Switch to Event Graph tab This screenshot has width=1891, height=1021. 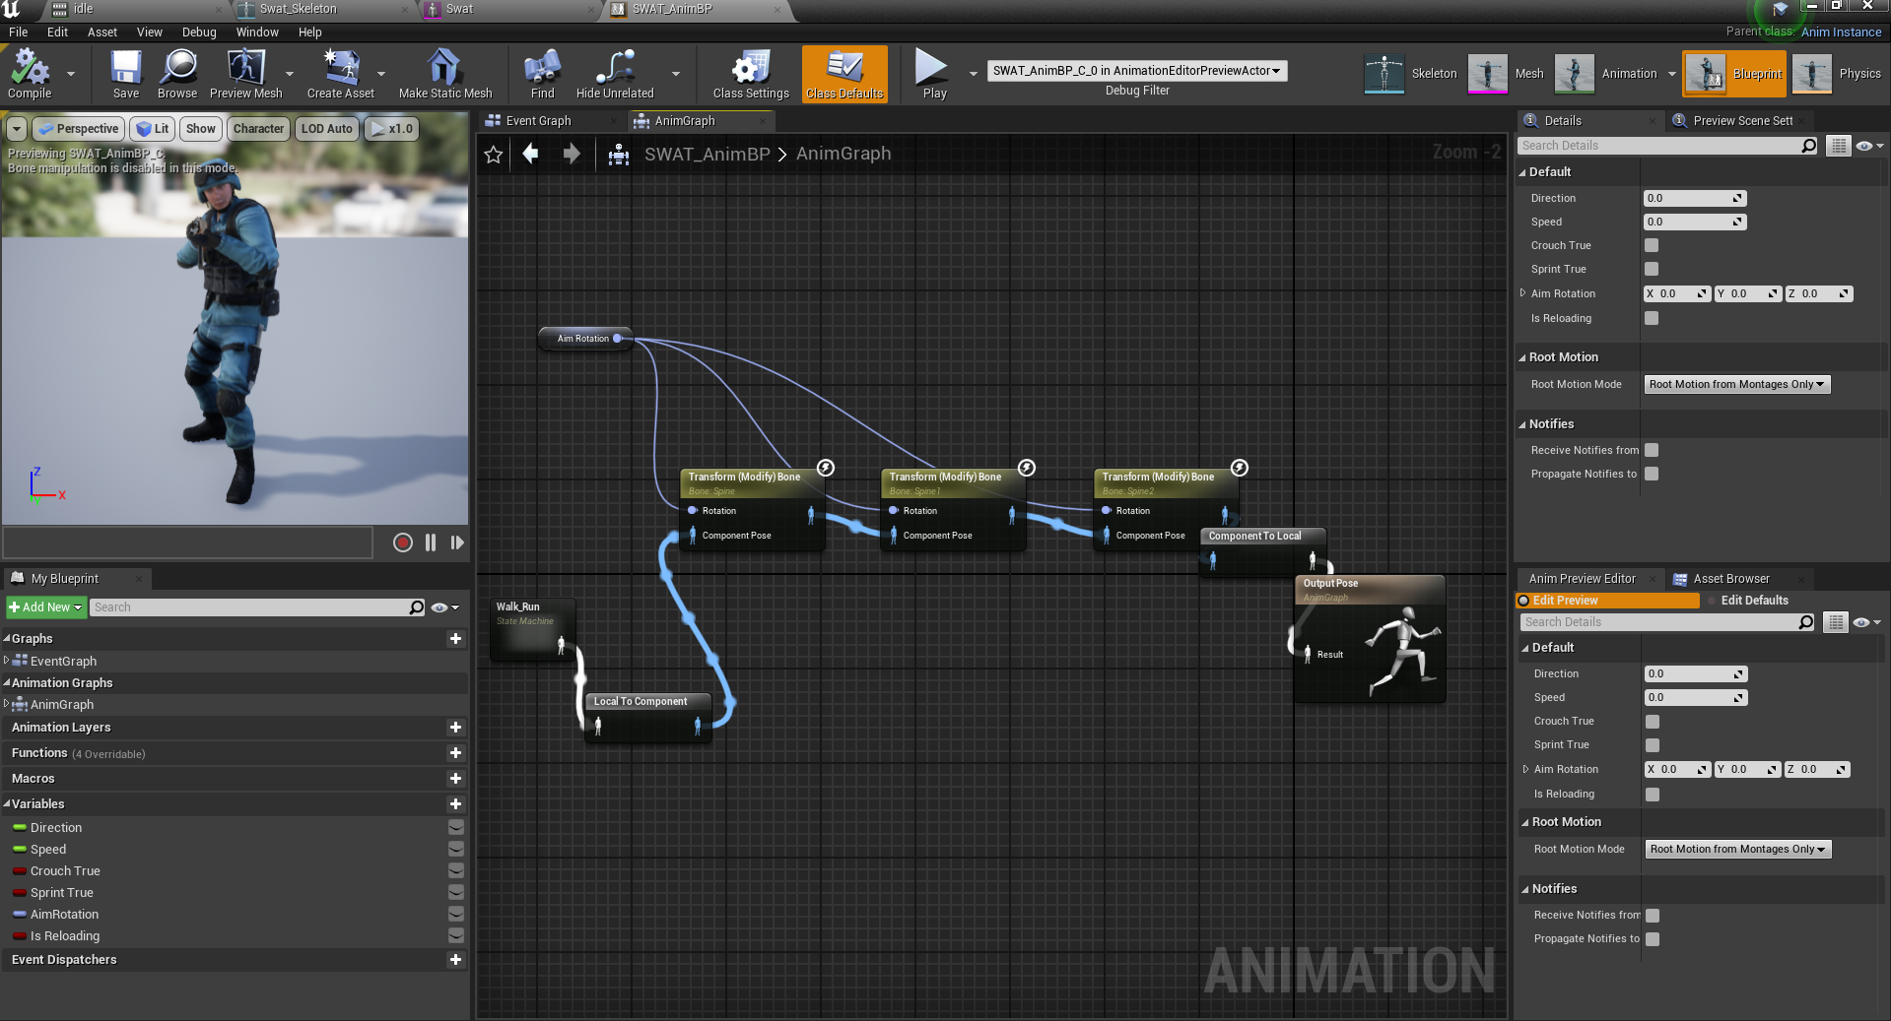tap(538, 121)
